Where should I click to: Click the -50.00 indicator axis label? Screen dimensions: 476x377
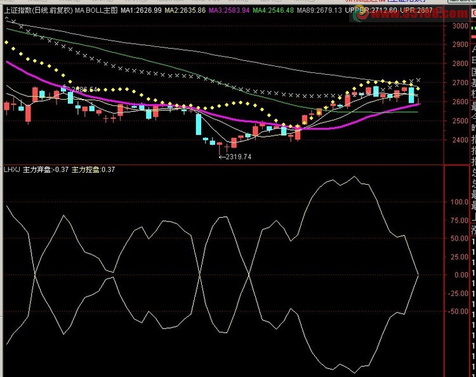[458, 312]
